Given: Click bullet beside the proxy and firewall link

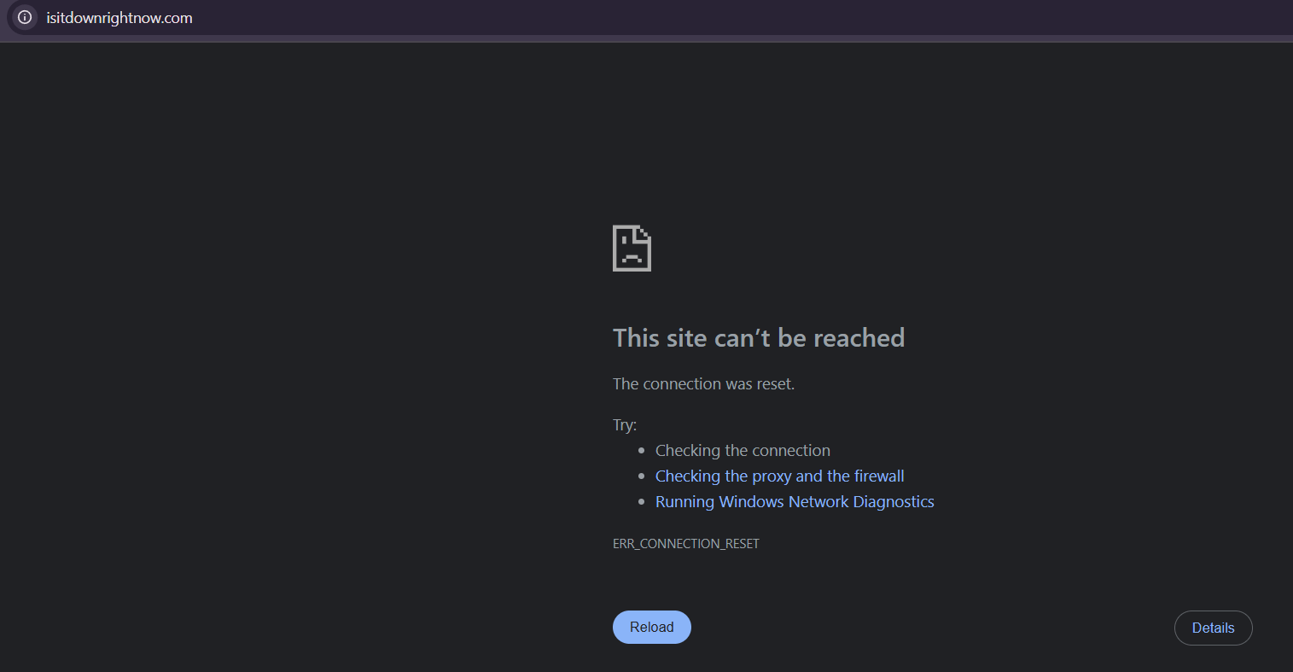Looking at the screenshot, I should point(642,476).
